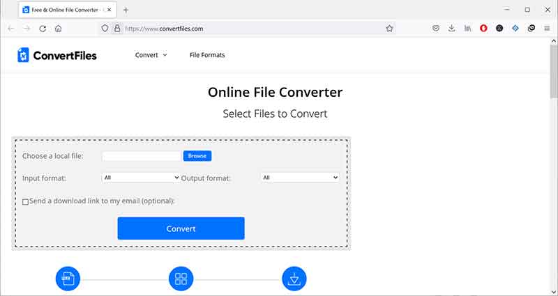This screenshot has width=558, height=296.
Task: Click the local file path input field
Action: [x=142, y=156]
